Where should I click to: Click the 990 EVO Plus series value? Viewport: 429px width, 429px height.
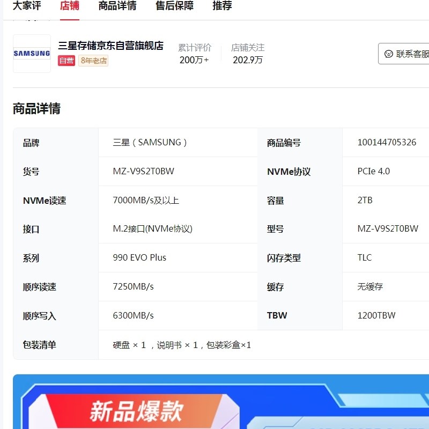click(139, 258)
